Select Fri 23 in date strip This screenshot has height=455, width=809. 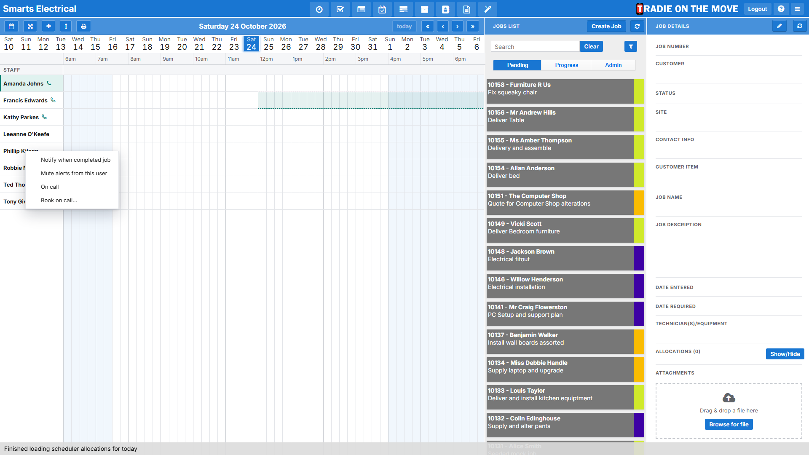pyautogui.click(x=234, y=43)
